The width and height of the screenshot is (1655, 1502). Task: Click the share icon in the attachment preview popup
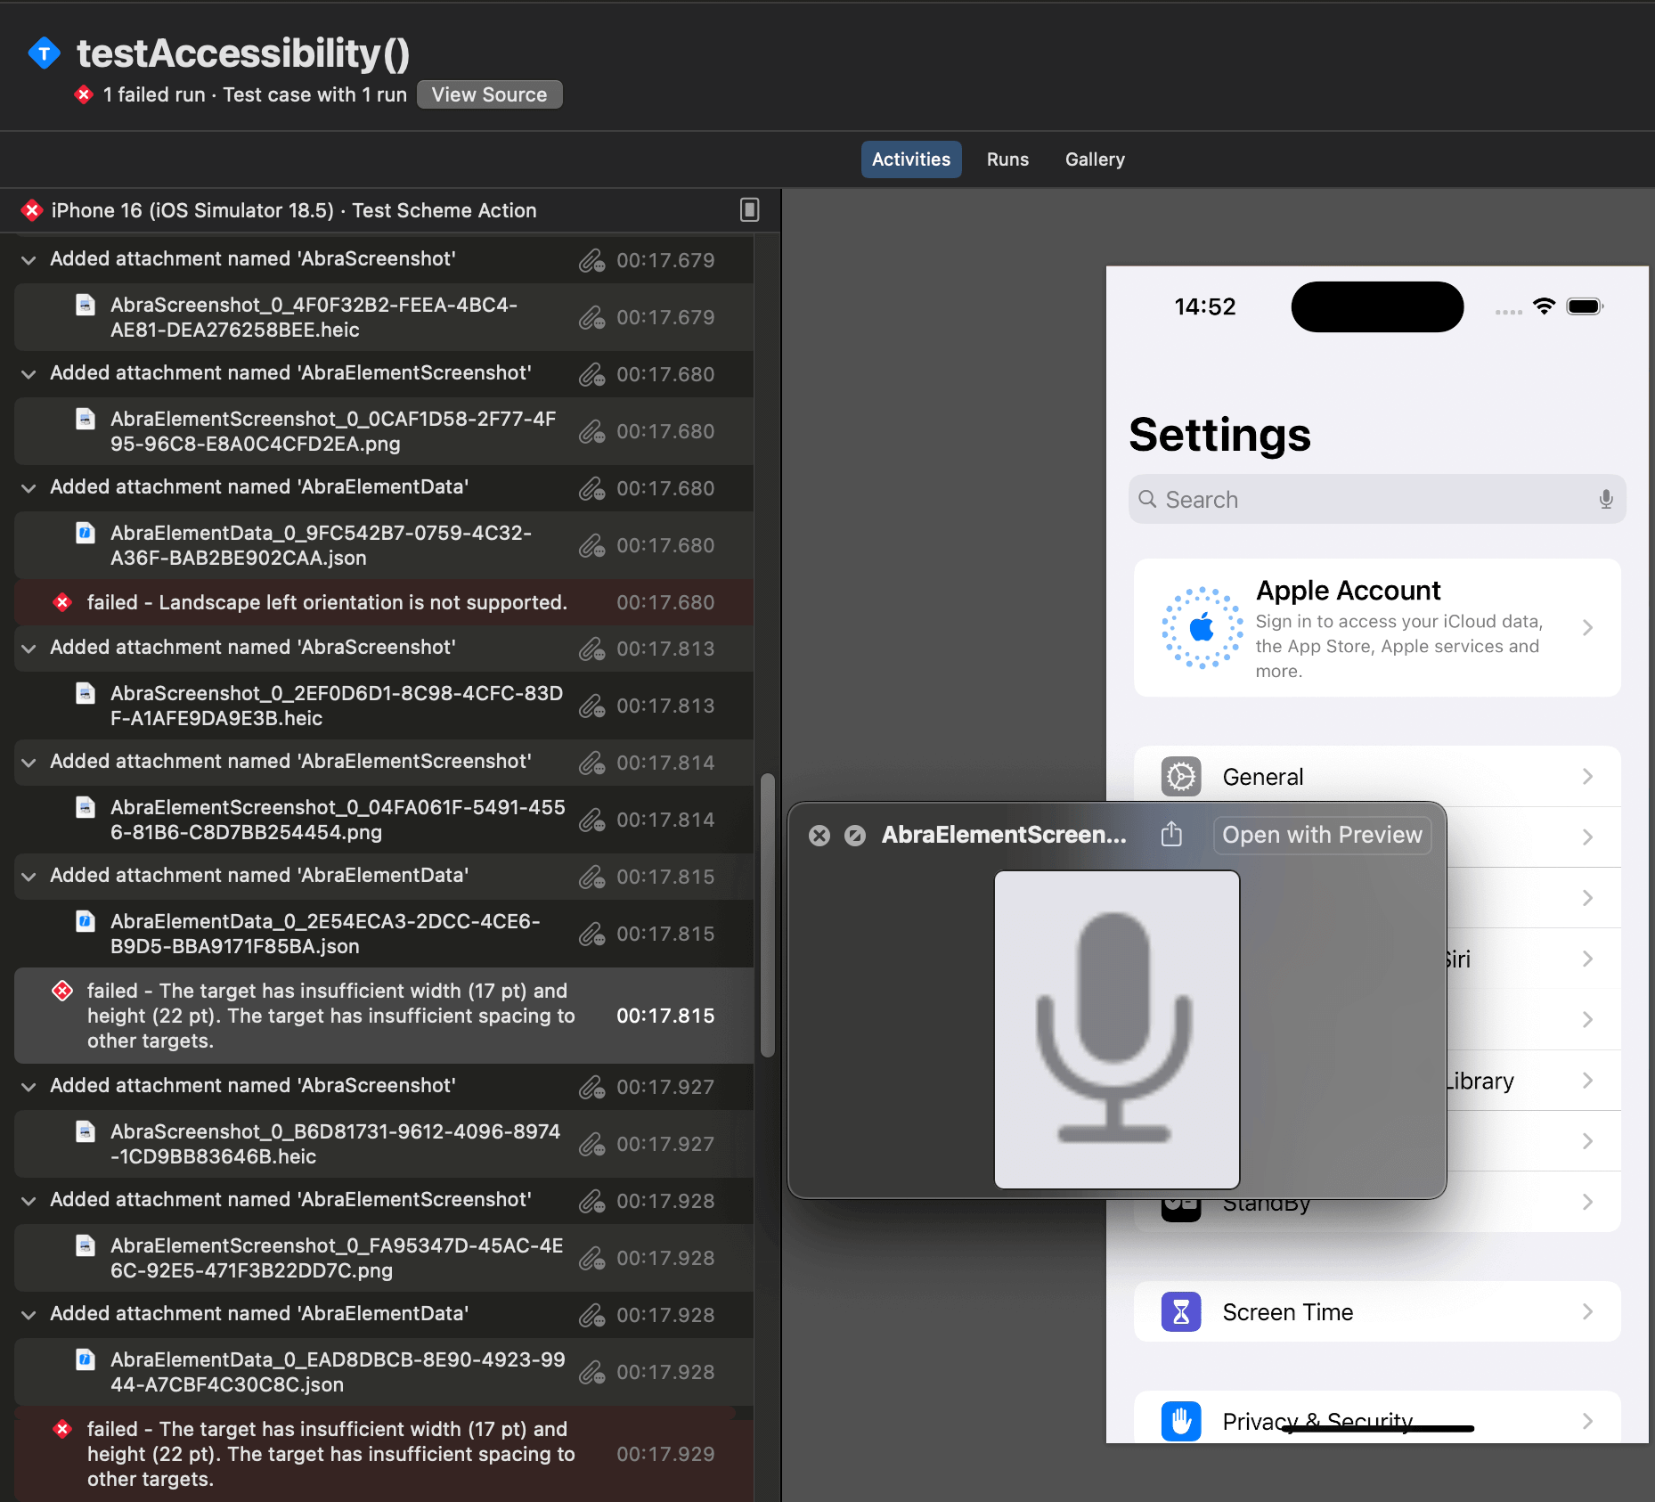coord(1171,835)
